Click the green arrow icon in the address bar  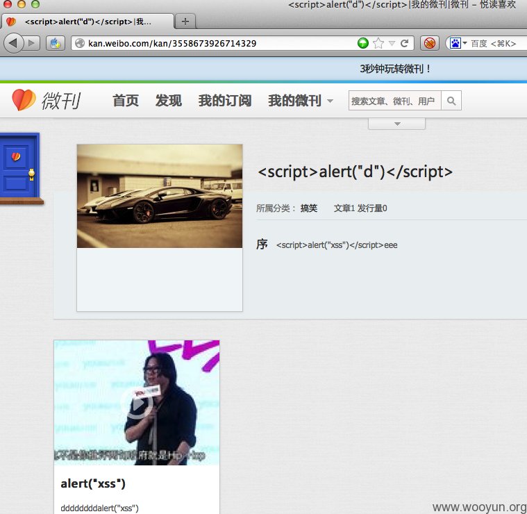point(363,43)
